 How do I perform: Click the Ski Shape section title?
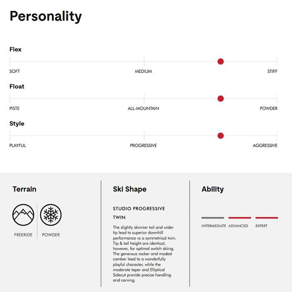tap(130, 189)
